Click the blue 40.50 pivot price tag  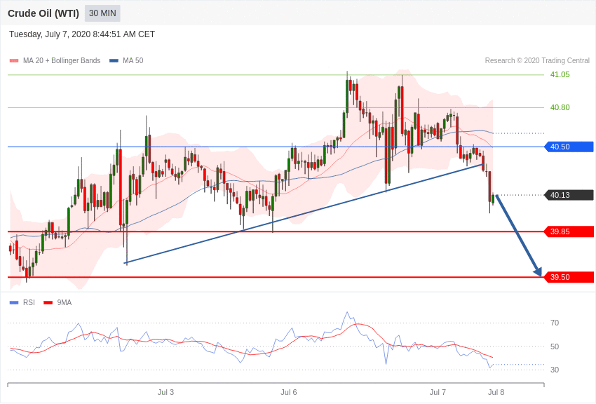tap(569, 147)
